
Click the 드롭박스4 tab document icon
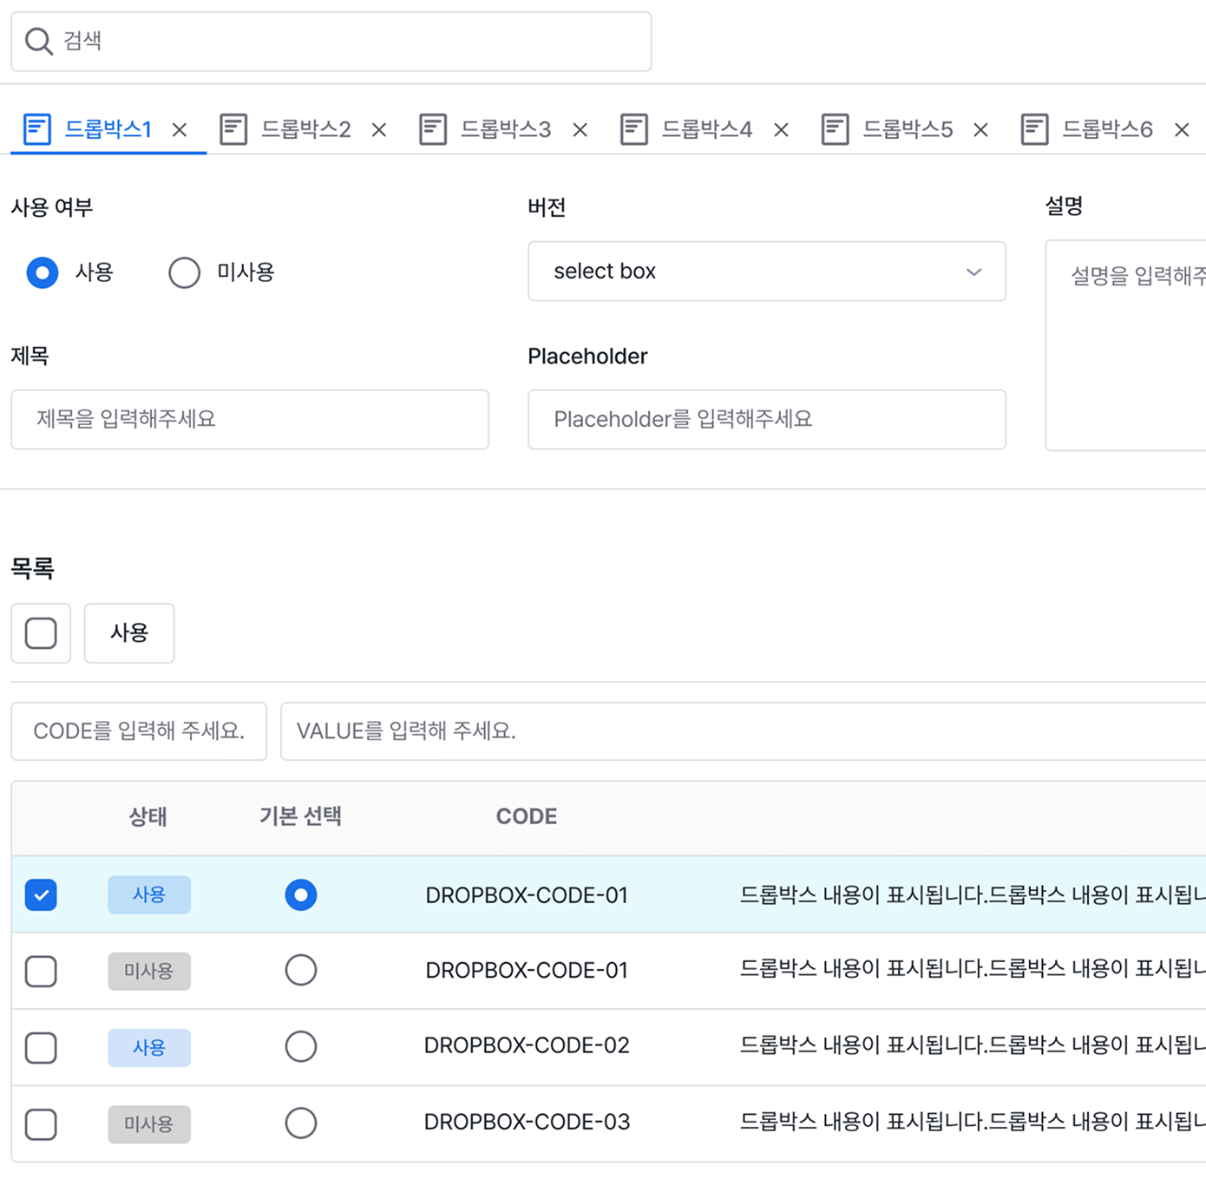pos(634,129)
